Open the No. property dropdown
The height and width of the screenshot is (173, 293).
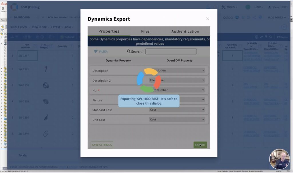point(177,90)
